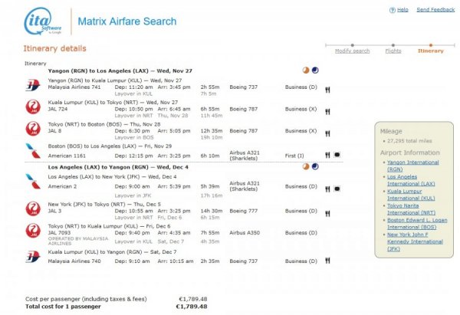The width and height of the screenshot is (460, 315).
Task: Click the Flights progress dot
Action: click(x=393, y=45)
